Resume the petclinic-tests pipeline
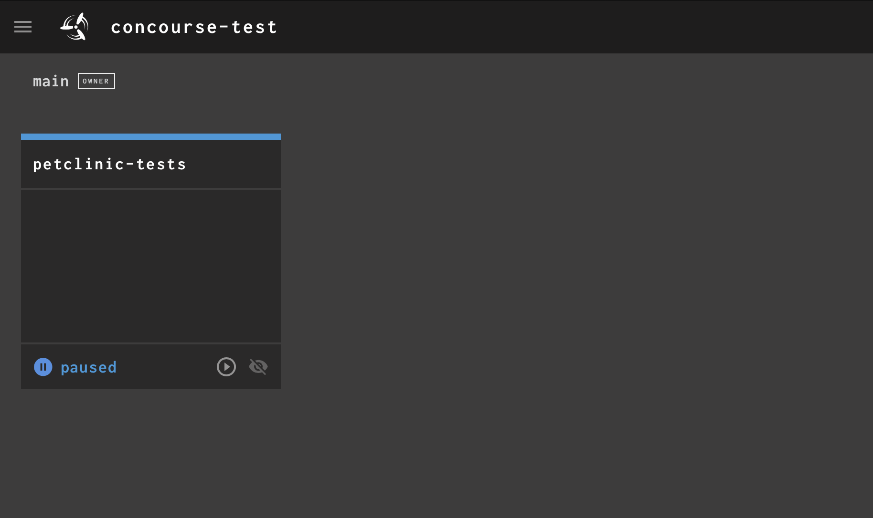Screen dimensions: 873x518 tap(226, 367)
